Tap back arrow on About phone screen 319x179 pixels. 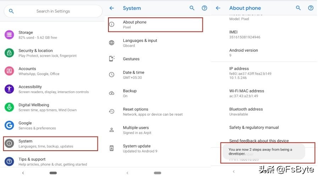(x=218, y=8)
